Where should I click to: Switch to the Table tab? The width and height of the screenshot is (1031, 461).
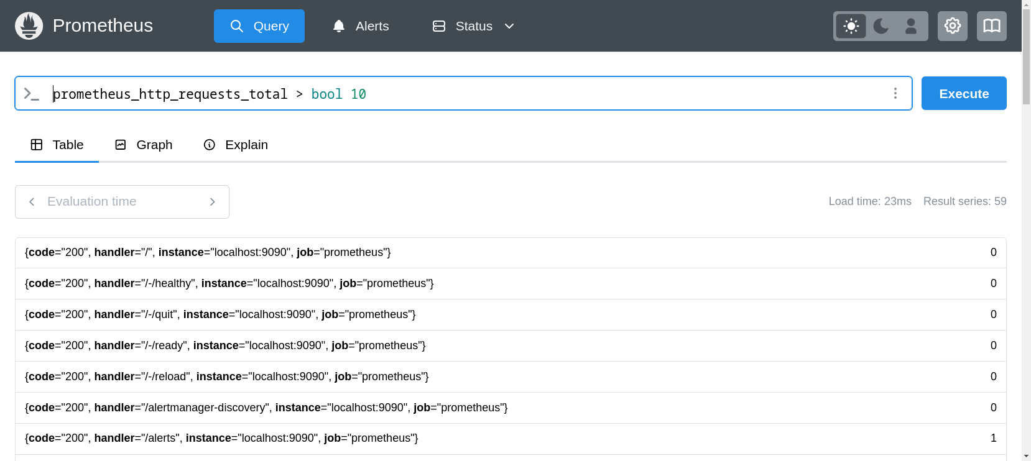coord(57,145)
